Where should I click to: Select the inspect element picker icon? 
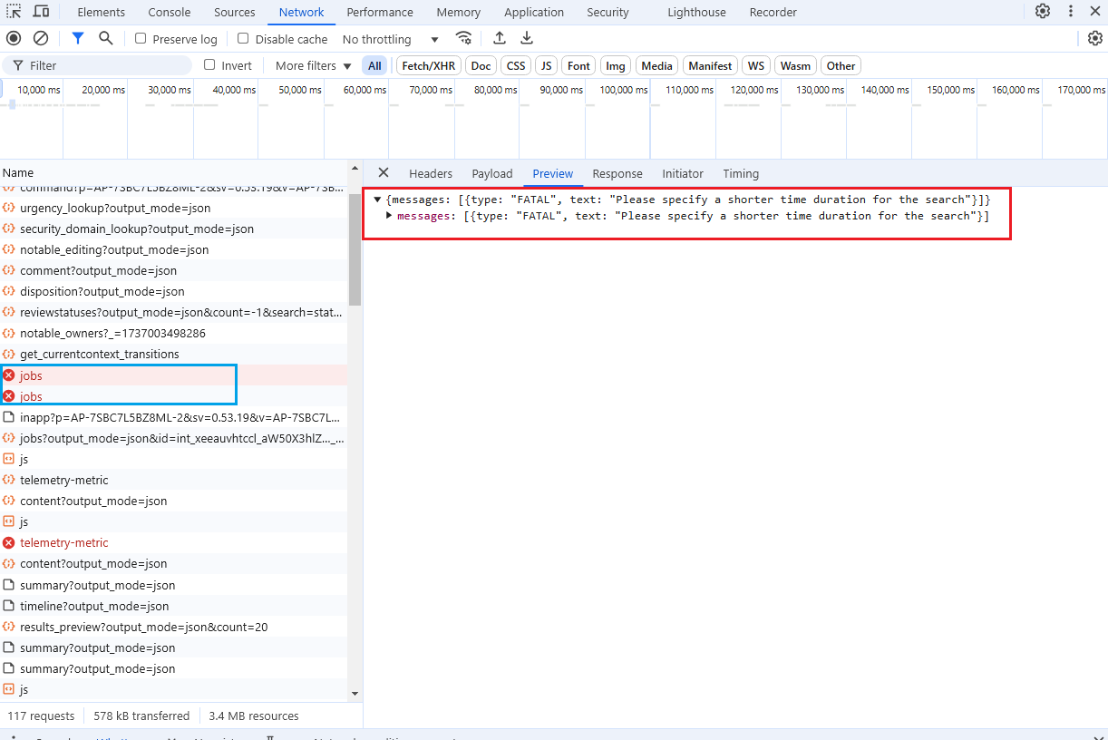coord(15,12)
